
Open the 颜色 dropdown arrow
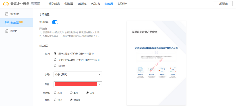coord(99,84)
